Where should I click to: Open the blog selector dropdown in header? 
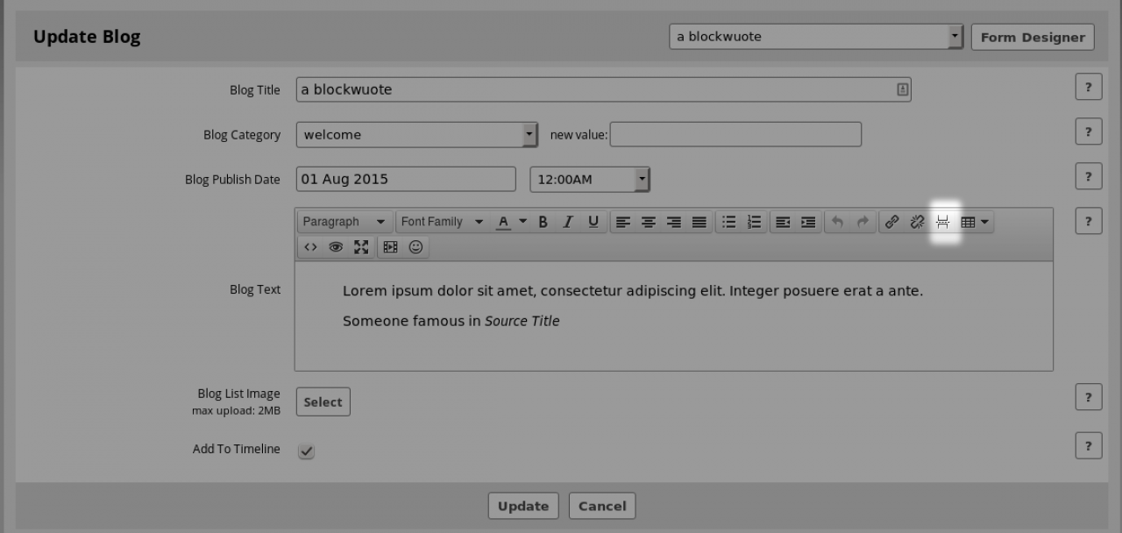pos(816,36)
